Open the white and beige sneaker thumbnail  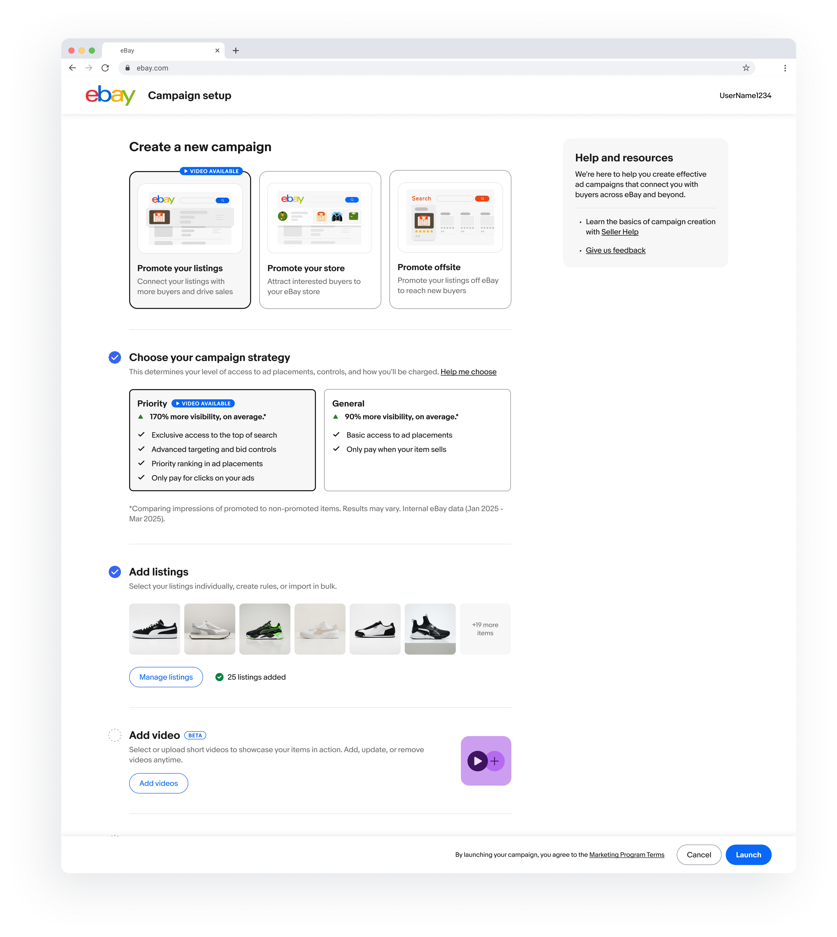click(x=320, y=629)
